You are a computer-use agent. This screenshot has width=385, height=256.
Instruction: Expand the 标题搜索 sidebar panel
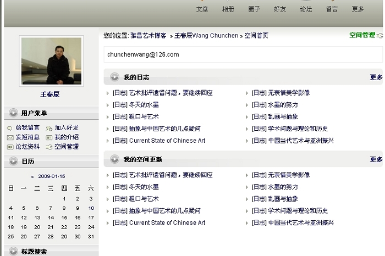(13, 252)
